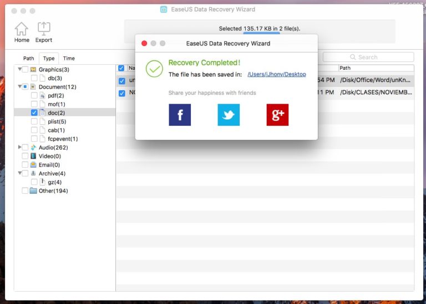Switch to the Path tab
Screen dimensions: 426x304
point(28,58)
